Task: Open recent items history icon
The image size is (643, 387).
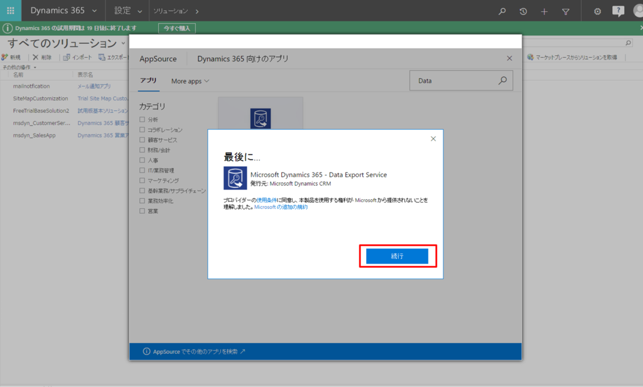Action: [x=523, y=11]
